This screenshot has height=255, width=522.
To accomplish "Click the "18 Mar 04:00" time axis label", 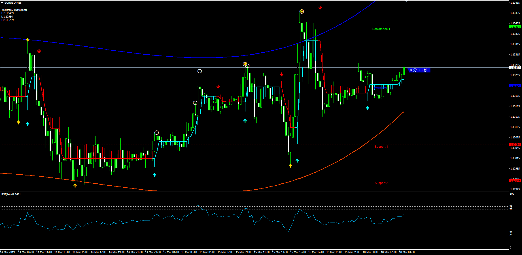I will pos(407,252).
